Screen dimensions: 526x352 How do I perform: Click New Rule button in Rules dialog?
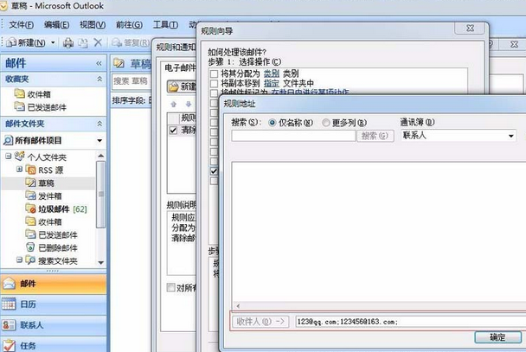(182, 86)
